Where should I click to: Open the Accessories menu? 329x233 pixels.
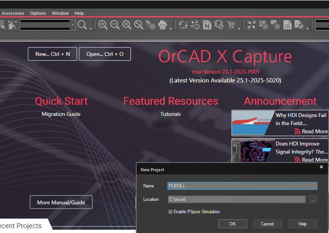point(13,13)
